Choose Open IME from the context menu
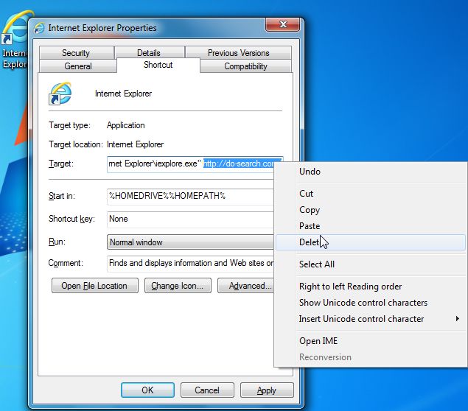The height and width of the screenshot is (411, 468). [371, 340]
